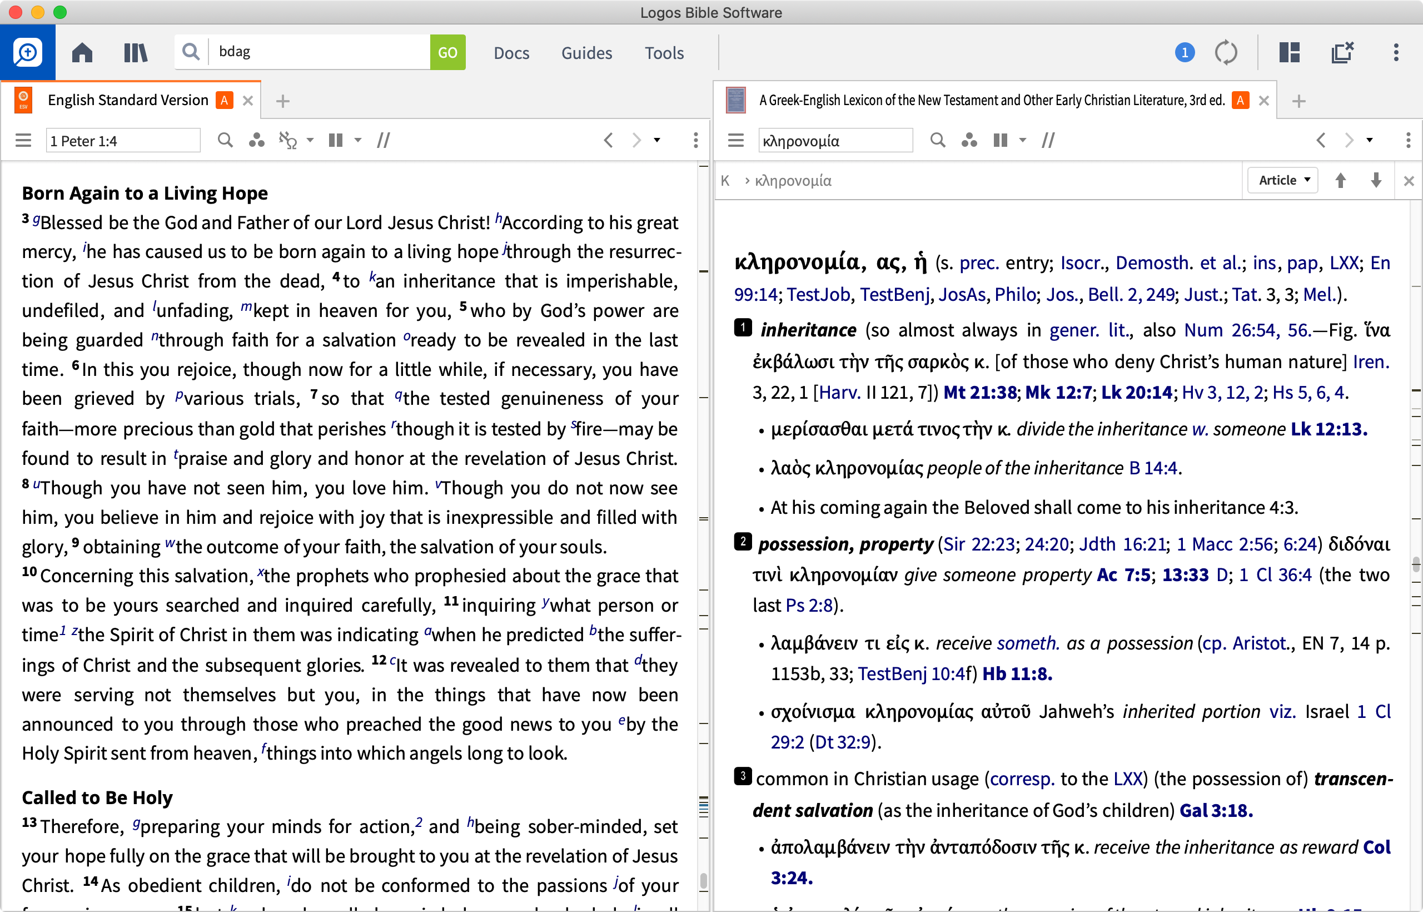Click the κληρονομία breadcrumb in locator bar

pyautogui.click(x=793, y=181)
